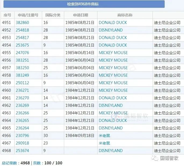The image size is (184, 166).
Task: Select date 1985年06月14日 in row 4955
Action: pos(80,52)
